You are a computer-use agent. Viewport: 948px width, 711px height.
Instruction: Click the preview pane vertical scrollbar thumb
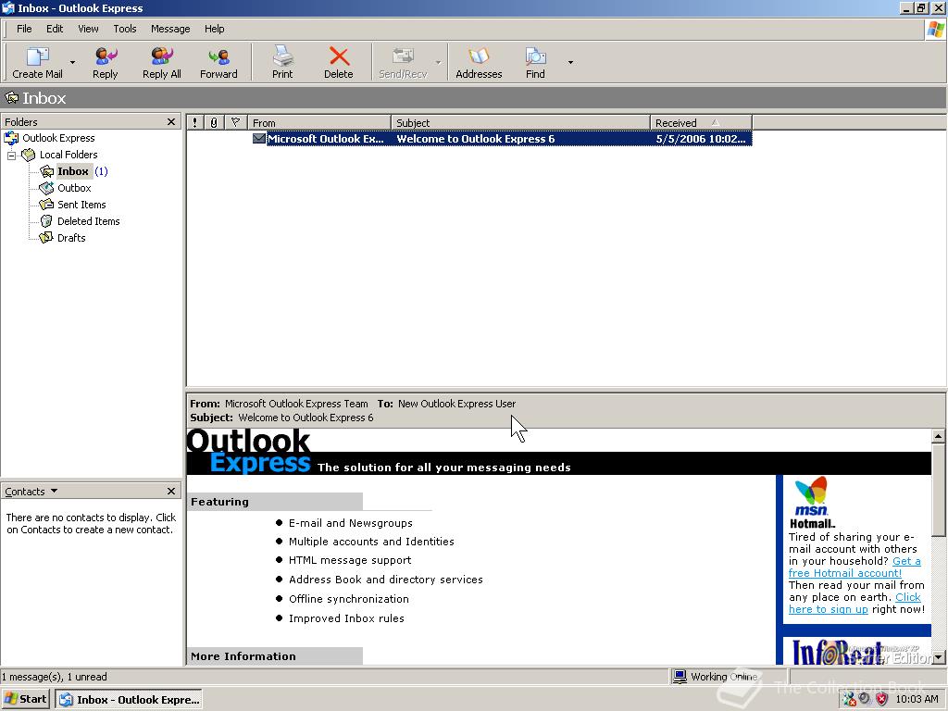pos(939,490)
